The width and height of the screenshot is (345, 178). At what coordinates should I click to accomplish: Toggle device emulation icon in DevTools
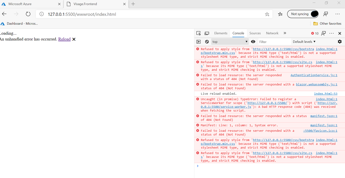point(206,33)
